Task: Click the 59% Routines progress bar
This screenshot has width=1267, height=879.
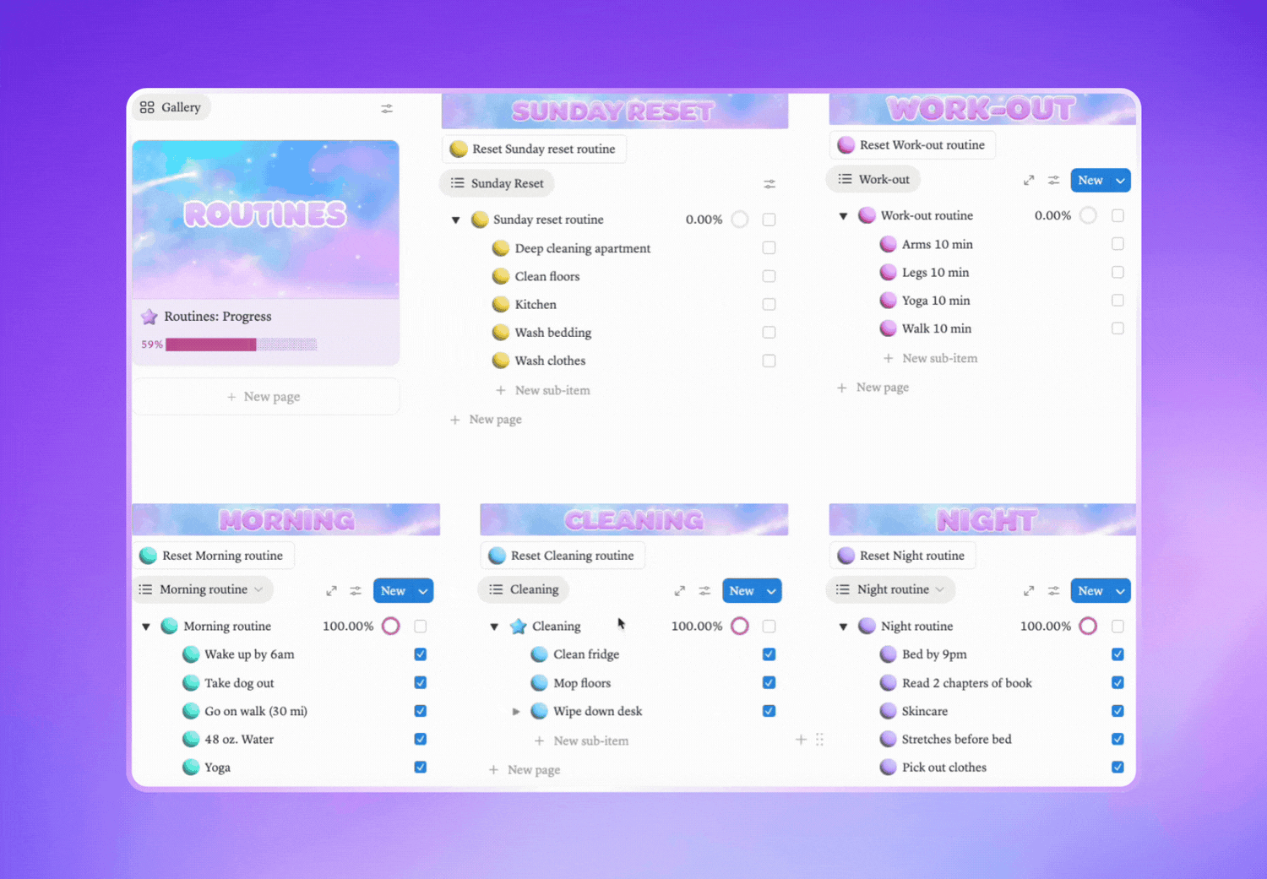Action: [x=241, y=345]
